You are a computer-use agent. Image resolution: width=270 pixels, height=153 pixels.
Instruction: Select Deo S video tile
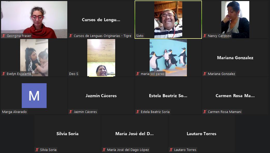pos(101,58)
